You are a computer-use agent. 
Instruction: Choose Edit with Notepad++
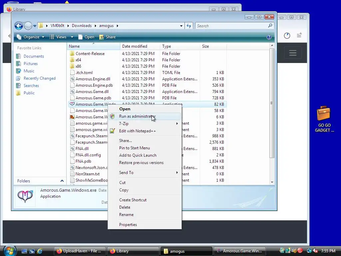point(145,131)
